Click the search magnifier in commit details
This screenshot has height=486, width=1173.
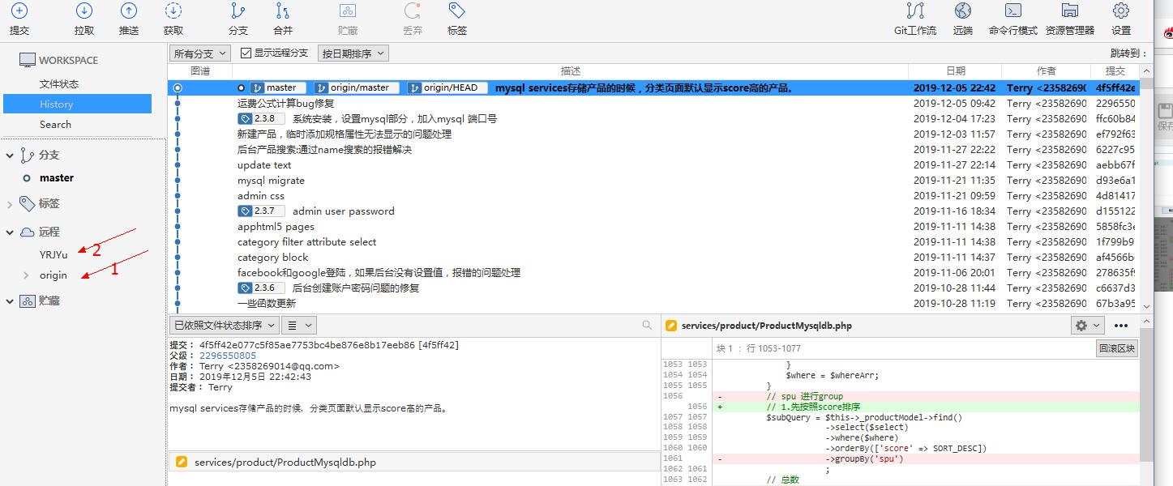tap(647, 325)
